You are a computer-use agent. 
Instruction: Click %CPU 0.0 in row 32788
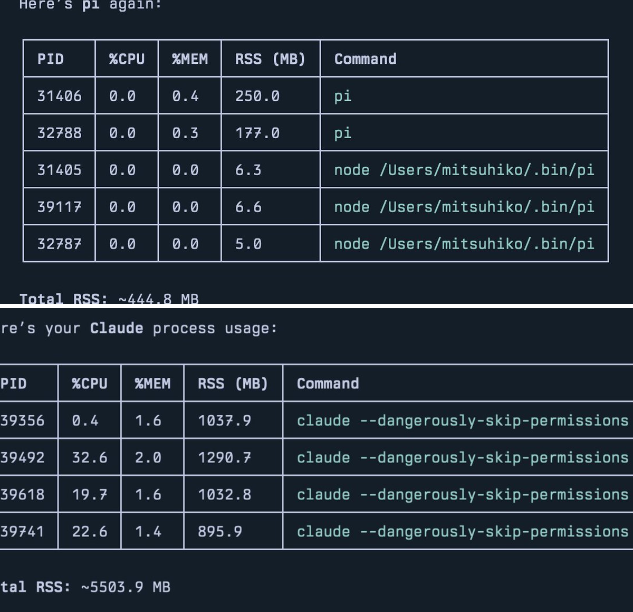click(x=122, y=133)
